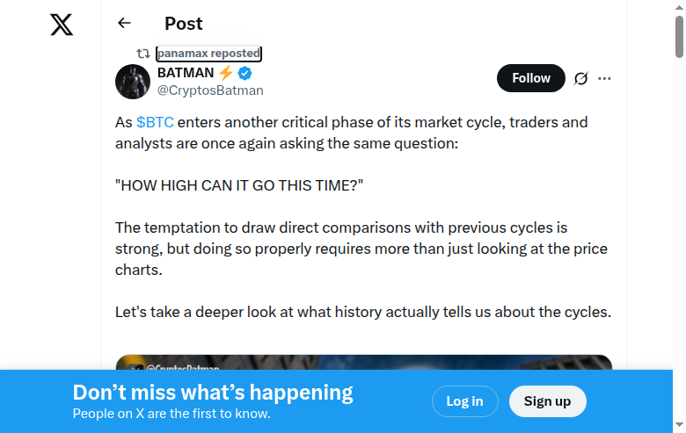Click the scrollbar down arrow

[679, 426]
